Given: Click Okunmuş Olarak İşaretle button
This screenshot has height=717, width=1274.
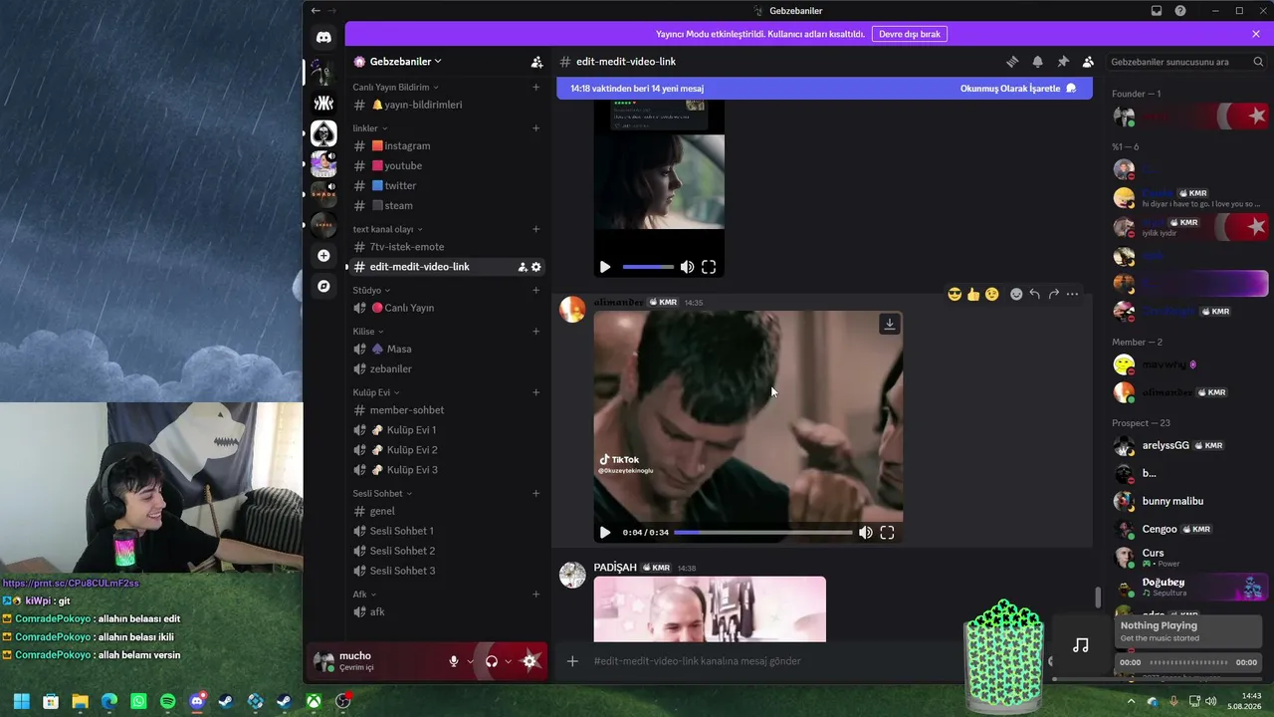Looking at the screenshot, I should tap(1018, 89).
